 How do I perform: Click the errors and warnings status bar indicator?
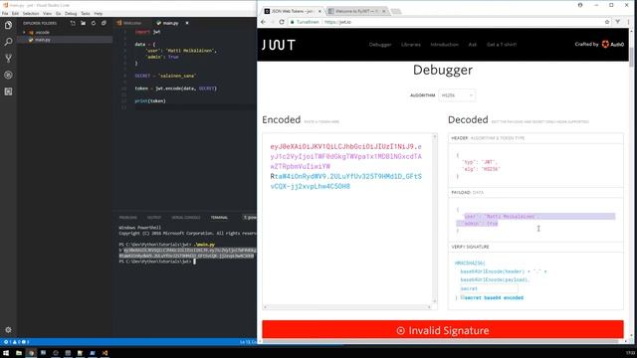16,342
